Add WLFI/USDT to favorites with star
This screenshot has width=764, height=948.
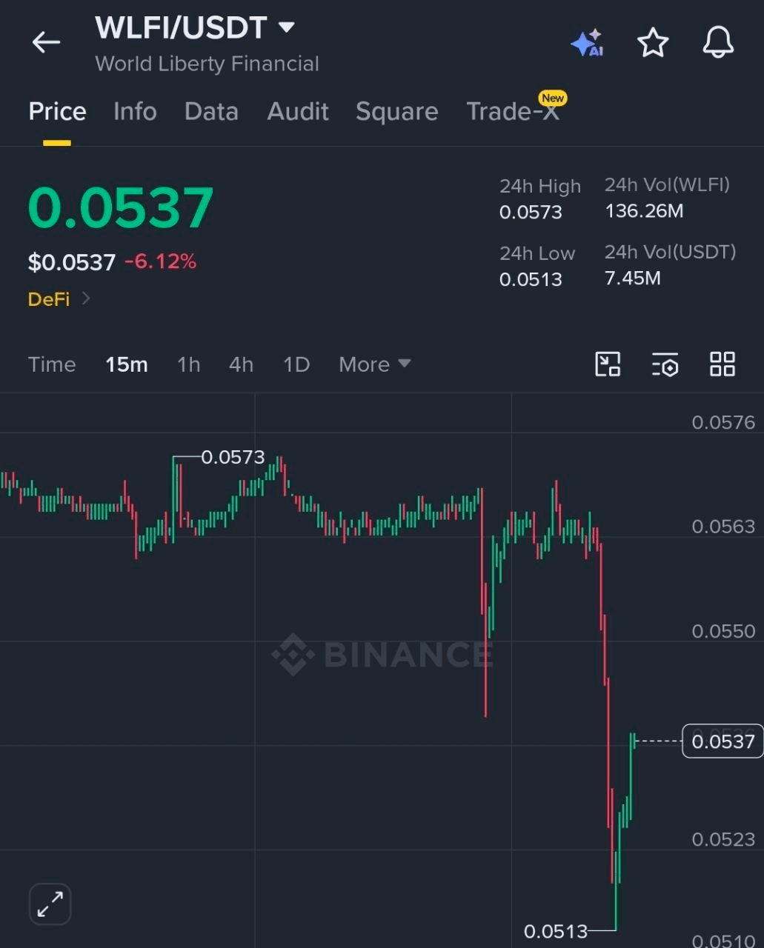click(x=653, y=42)
